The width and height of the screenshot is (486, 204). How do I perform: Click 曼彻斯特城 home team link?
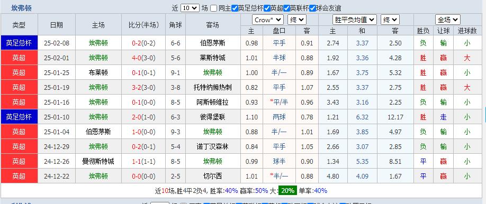click(98, 162)
